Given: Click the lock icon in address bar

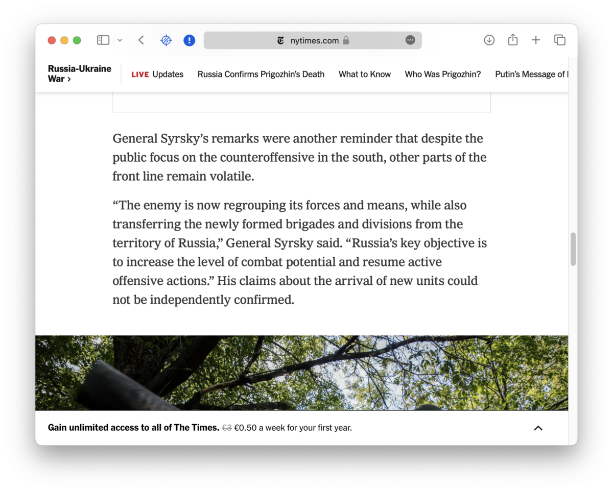Looking at the screenshot, I should coord(346,40).
